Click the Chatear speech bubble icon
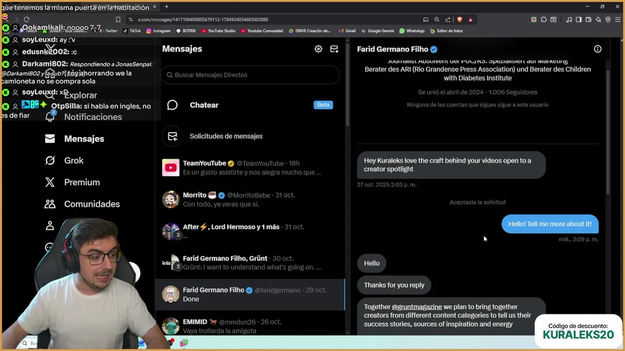The height and width of the screenshot is (351, 625). pos(172,105)
